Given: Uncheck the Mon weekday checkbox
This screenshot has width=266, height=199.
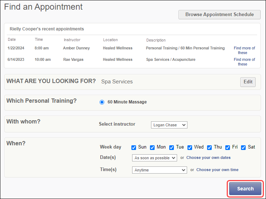Looking at the screenshot, I should [152, 147].
